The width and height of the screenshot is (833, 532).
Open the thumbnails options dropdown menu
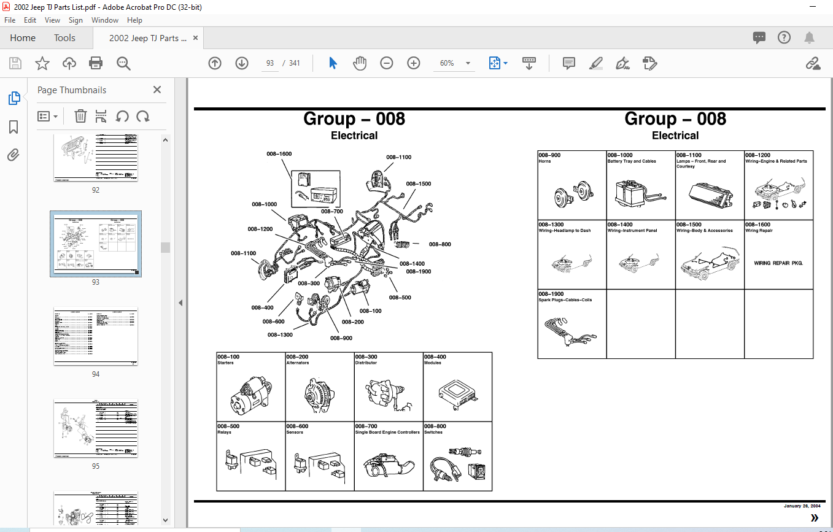tap(47, 116)
